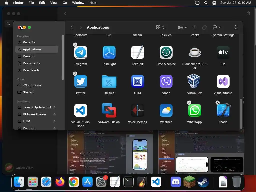Viewport: 256px width, 192px height.
Task: Open Downloads in the sidebar
Action: tap(37, 70)
